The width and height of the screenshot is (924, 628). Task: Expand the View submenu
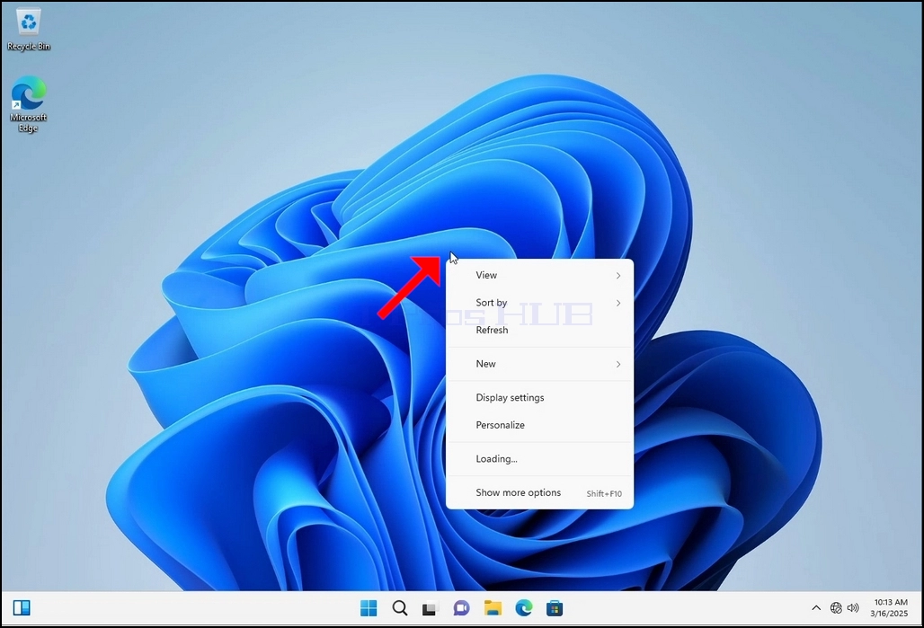pos(540,275)
